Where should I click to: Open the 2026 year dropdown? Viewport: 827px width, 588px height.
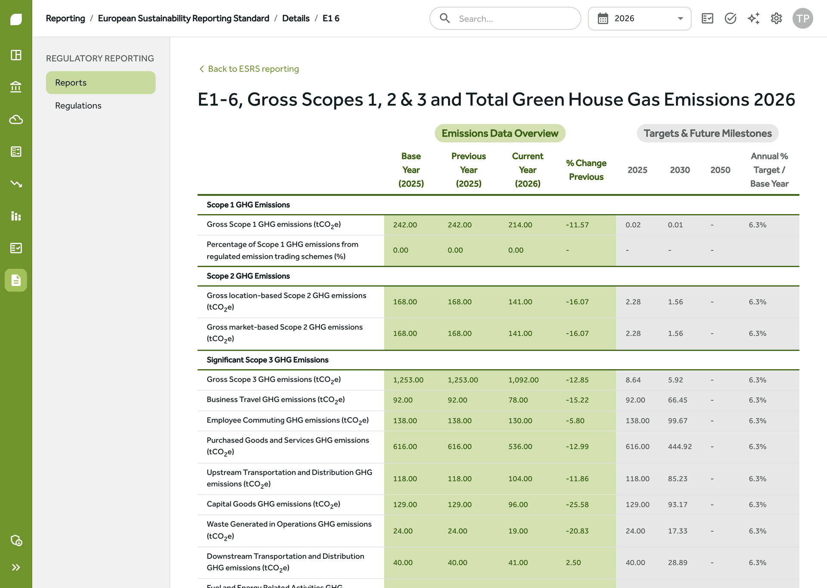pyautogui.click(x=640, y=19)
